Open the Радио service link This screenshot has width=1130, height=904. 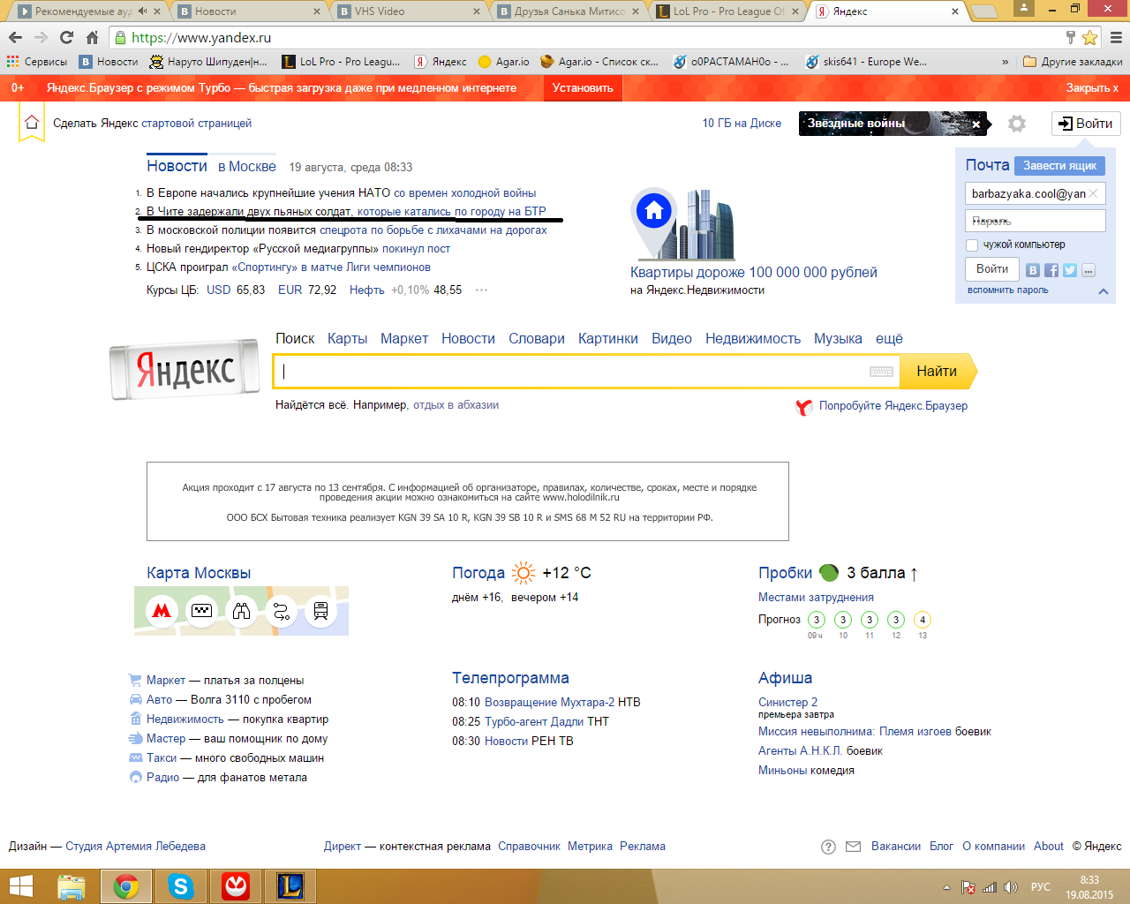click(x=162, y=778)
